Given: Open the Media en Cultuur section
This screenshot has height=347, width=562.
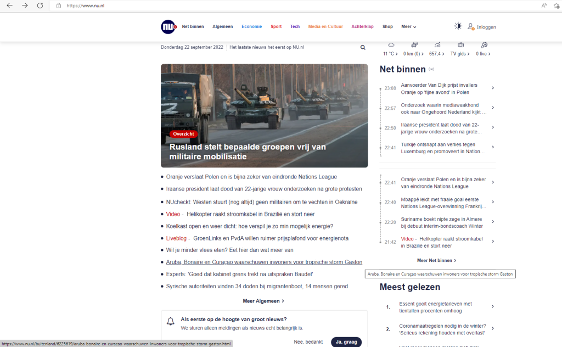Looking at the screenshot, I should (x=325, y=26).
